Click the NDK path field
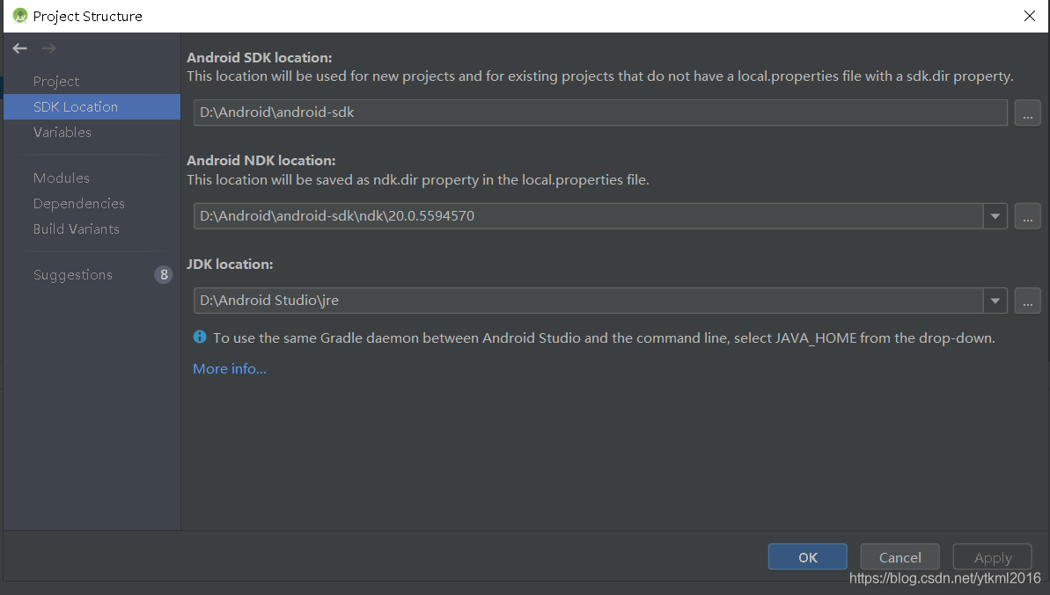1050x595 pixels. click(x=589, y=216)
